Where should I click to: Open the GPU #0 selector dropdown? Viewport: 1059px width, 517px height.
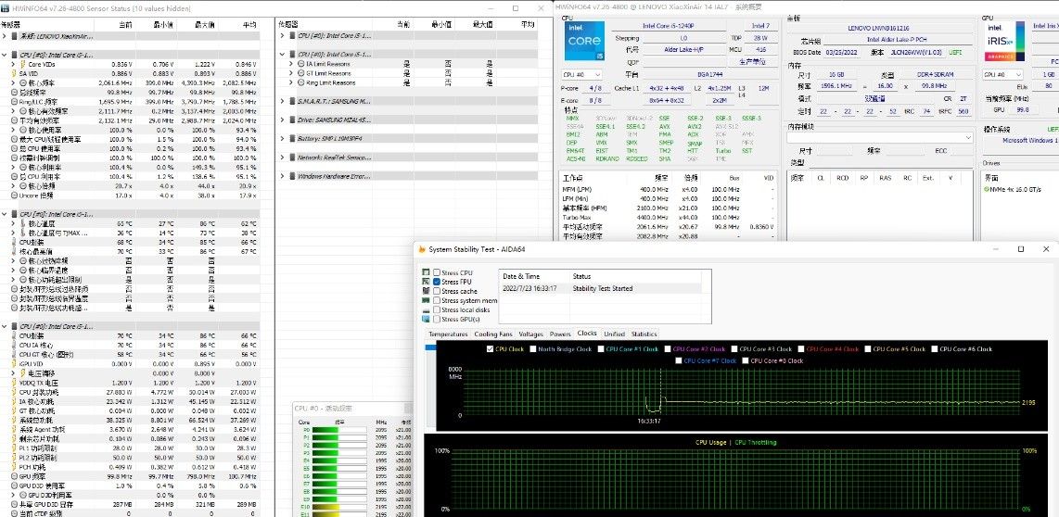click(x=1002, y=75)
